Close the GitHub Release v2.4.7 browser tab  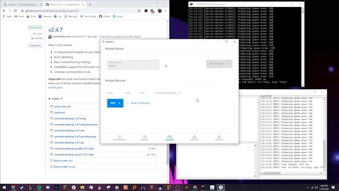pos(83,5)
